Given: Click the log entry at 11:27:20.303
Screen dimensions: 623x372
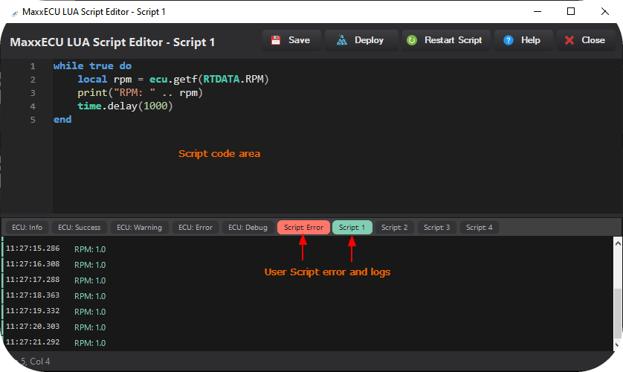Looking at the screenshot, I should pos(56,327).
